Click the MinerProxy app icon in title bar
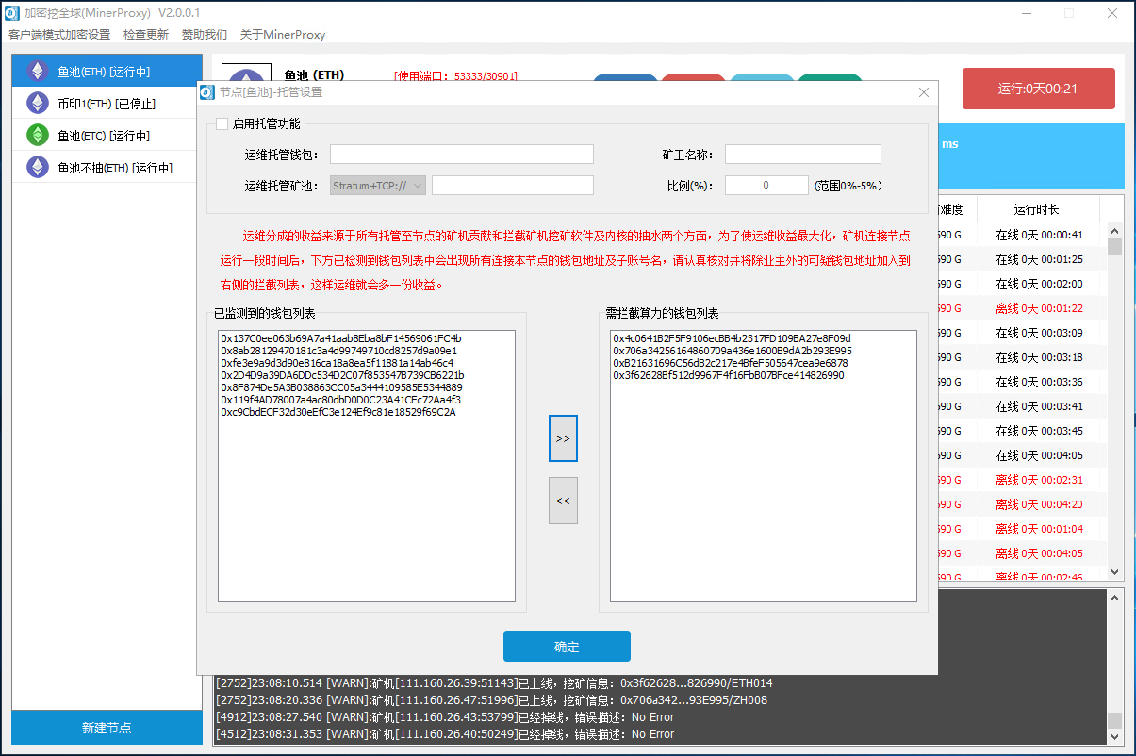The image size is (1136, 756). pos(12,13)
